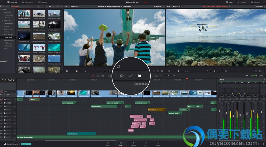Click timeline speaker icon beside volume slider
The width and height of the screenshot is (266, 147).
tap(247, 75)
